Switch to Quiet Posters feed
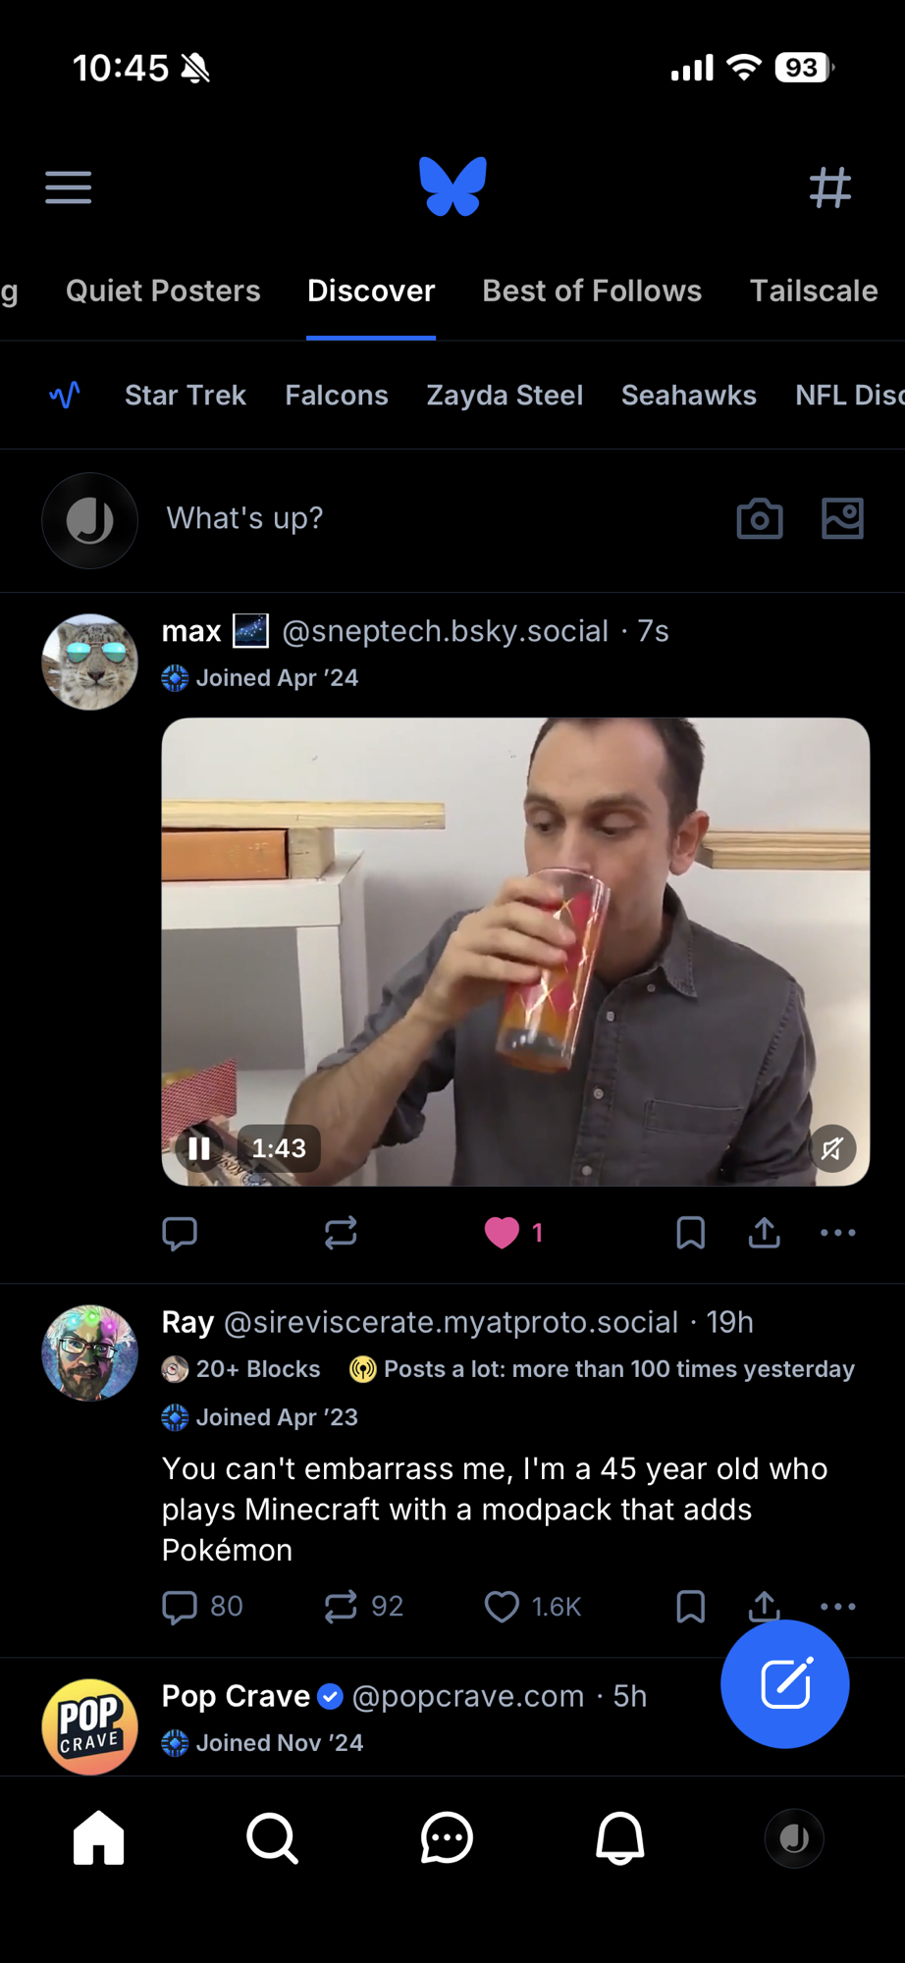This screenshot has width=905, height=1963. (x=163, y=291)
